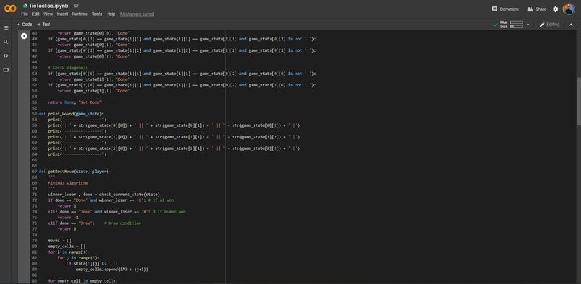
Task: Open table of contents sidebar
Action: 6,28
